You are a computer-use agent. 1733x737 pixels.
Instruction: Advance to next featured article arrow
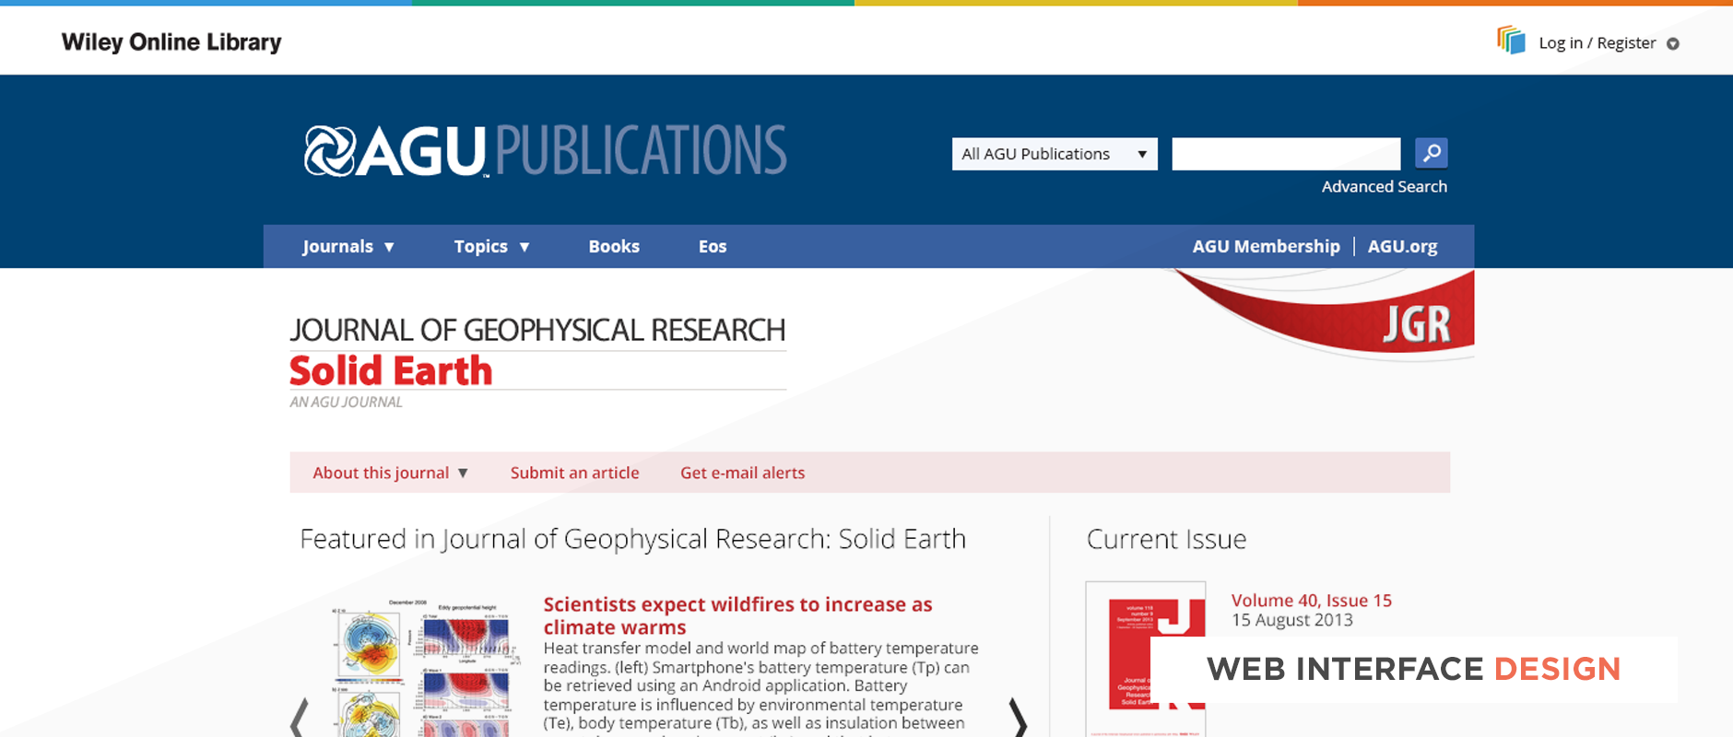pyautogui.click(x=1018, y=717)
